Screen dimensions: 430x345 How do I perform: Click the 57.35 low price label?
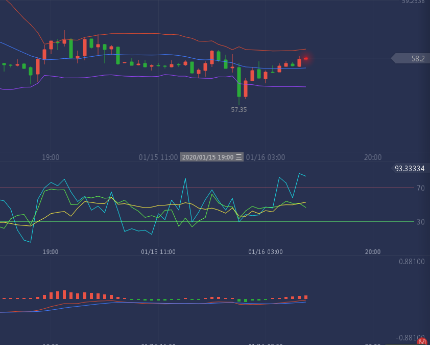pos(238,109)
